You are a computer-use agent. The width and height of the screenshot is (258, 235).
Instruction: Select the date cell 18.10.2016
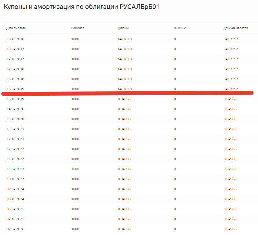click(x=15, y=39)
